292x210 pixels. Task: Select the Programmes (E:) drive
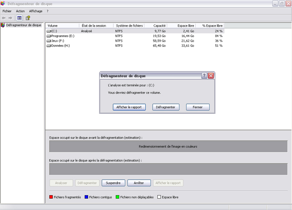[x=60, y=36]
